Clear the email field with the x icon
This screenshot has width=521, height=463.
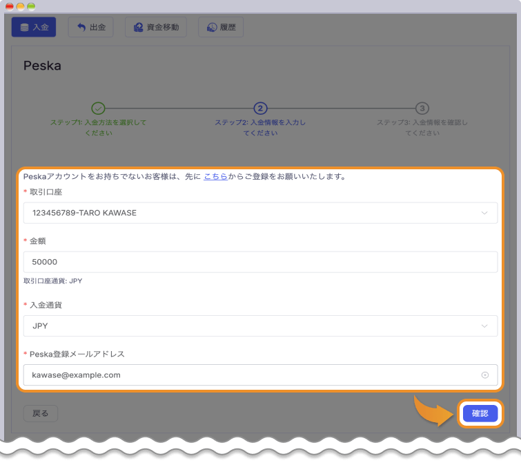coord(485,375)
